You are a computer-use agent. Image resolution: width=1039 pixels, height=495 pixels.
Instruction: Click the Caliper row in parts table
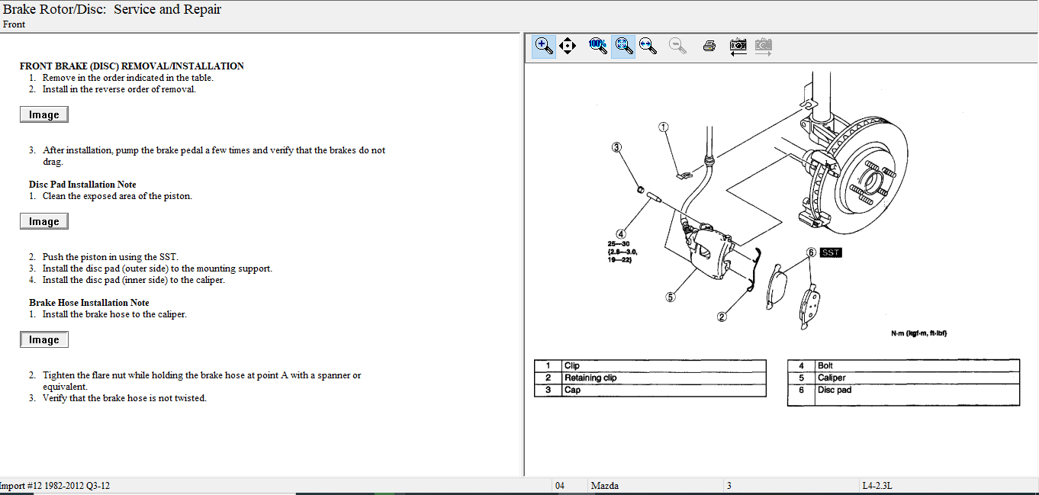pos(832,378)
